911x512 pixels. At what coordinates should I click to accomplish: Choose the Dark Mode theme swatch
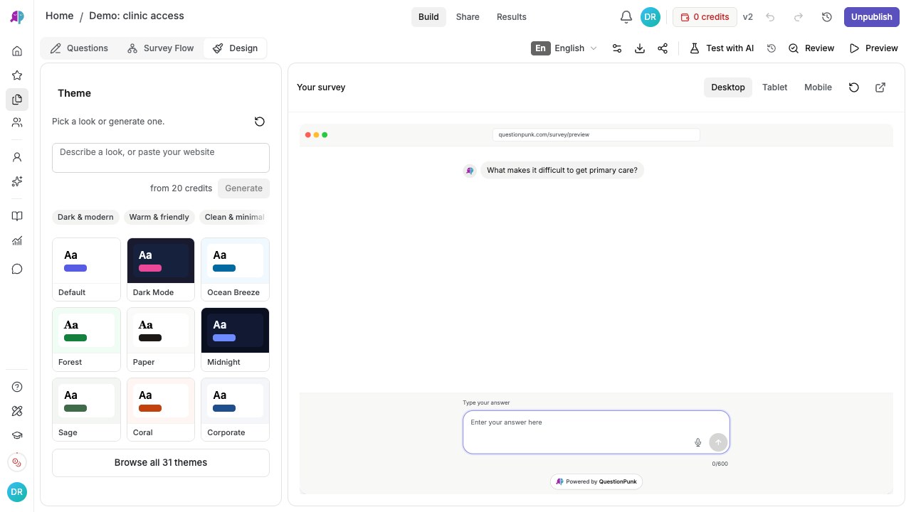tap(161, 270)
